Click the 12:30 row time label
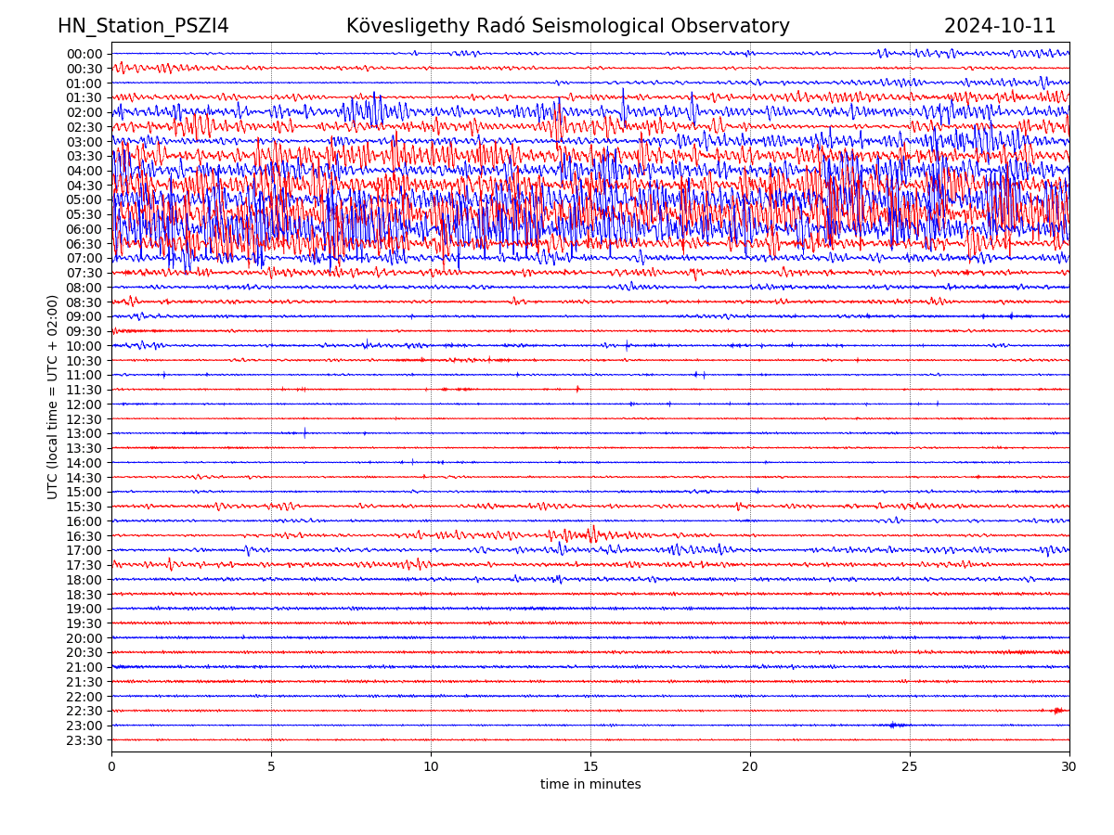This screenshot has width=1114, height=835. tap(84, 419)
